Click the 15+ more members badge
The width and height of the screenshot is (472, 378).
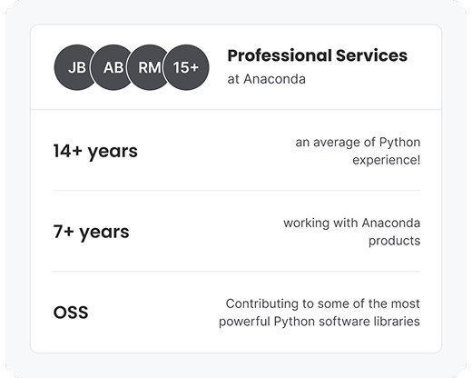tap(186, 67)
